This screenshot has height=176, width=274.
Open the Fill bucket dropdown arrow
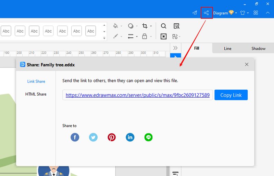pos(121,26)
